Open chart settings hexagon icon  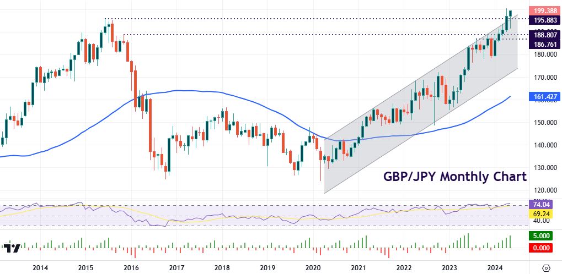[546, 267]
